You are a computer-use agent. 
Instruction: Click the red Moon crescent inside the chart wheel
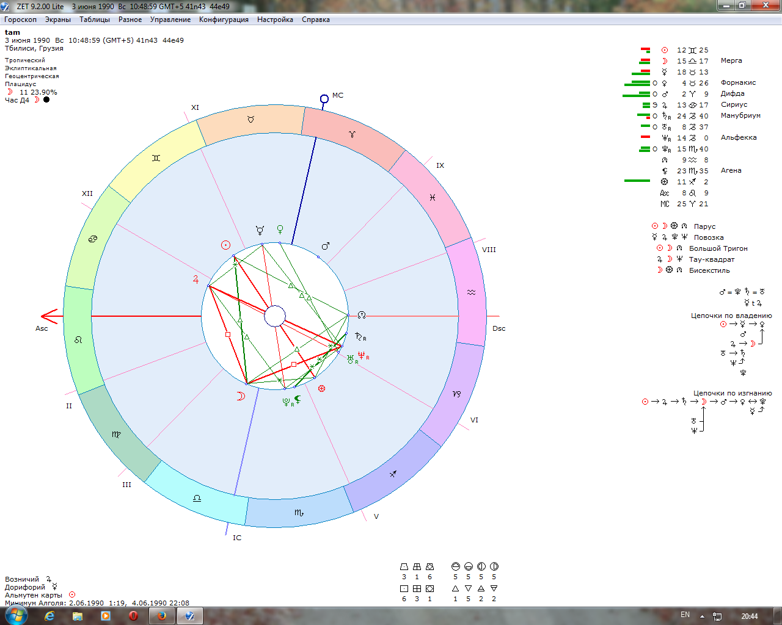tap(241, 396)
